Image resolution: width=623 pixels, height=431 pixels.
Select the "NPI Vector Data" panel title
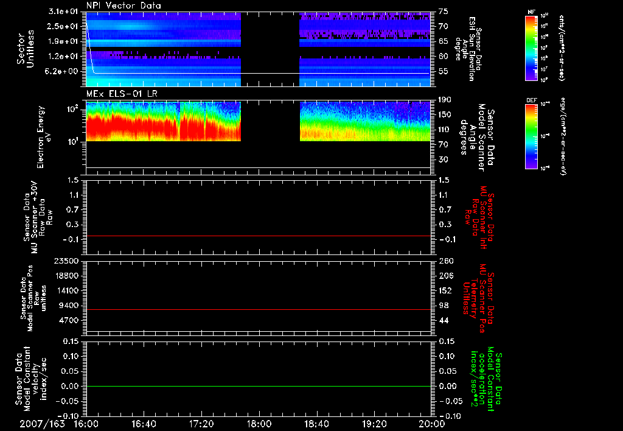(124, 5)
